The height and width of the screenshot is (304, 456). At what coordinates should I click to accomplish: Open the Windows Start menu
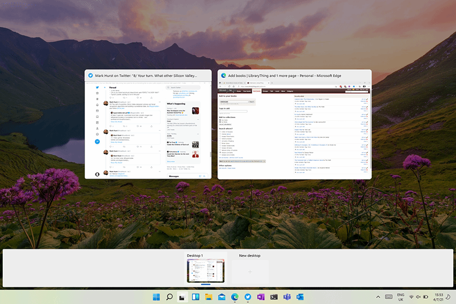coord(156,296)
